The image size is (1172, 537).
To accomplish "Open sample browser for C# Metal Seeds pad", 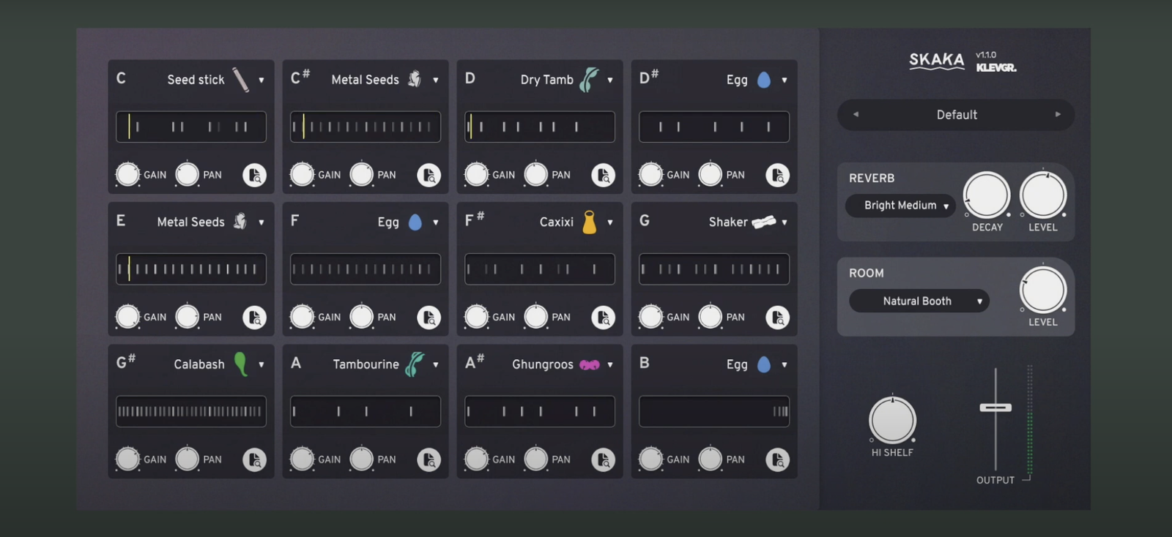I will 429,176.
